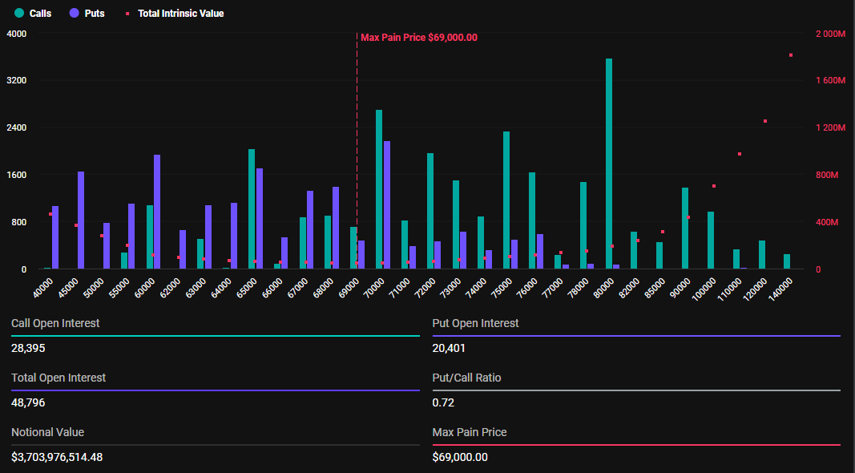This screenshot has height=473, width=855.
Task: Click the intrinsic value marker at 140000 strike
Action: click(790, 55)
